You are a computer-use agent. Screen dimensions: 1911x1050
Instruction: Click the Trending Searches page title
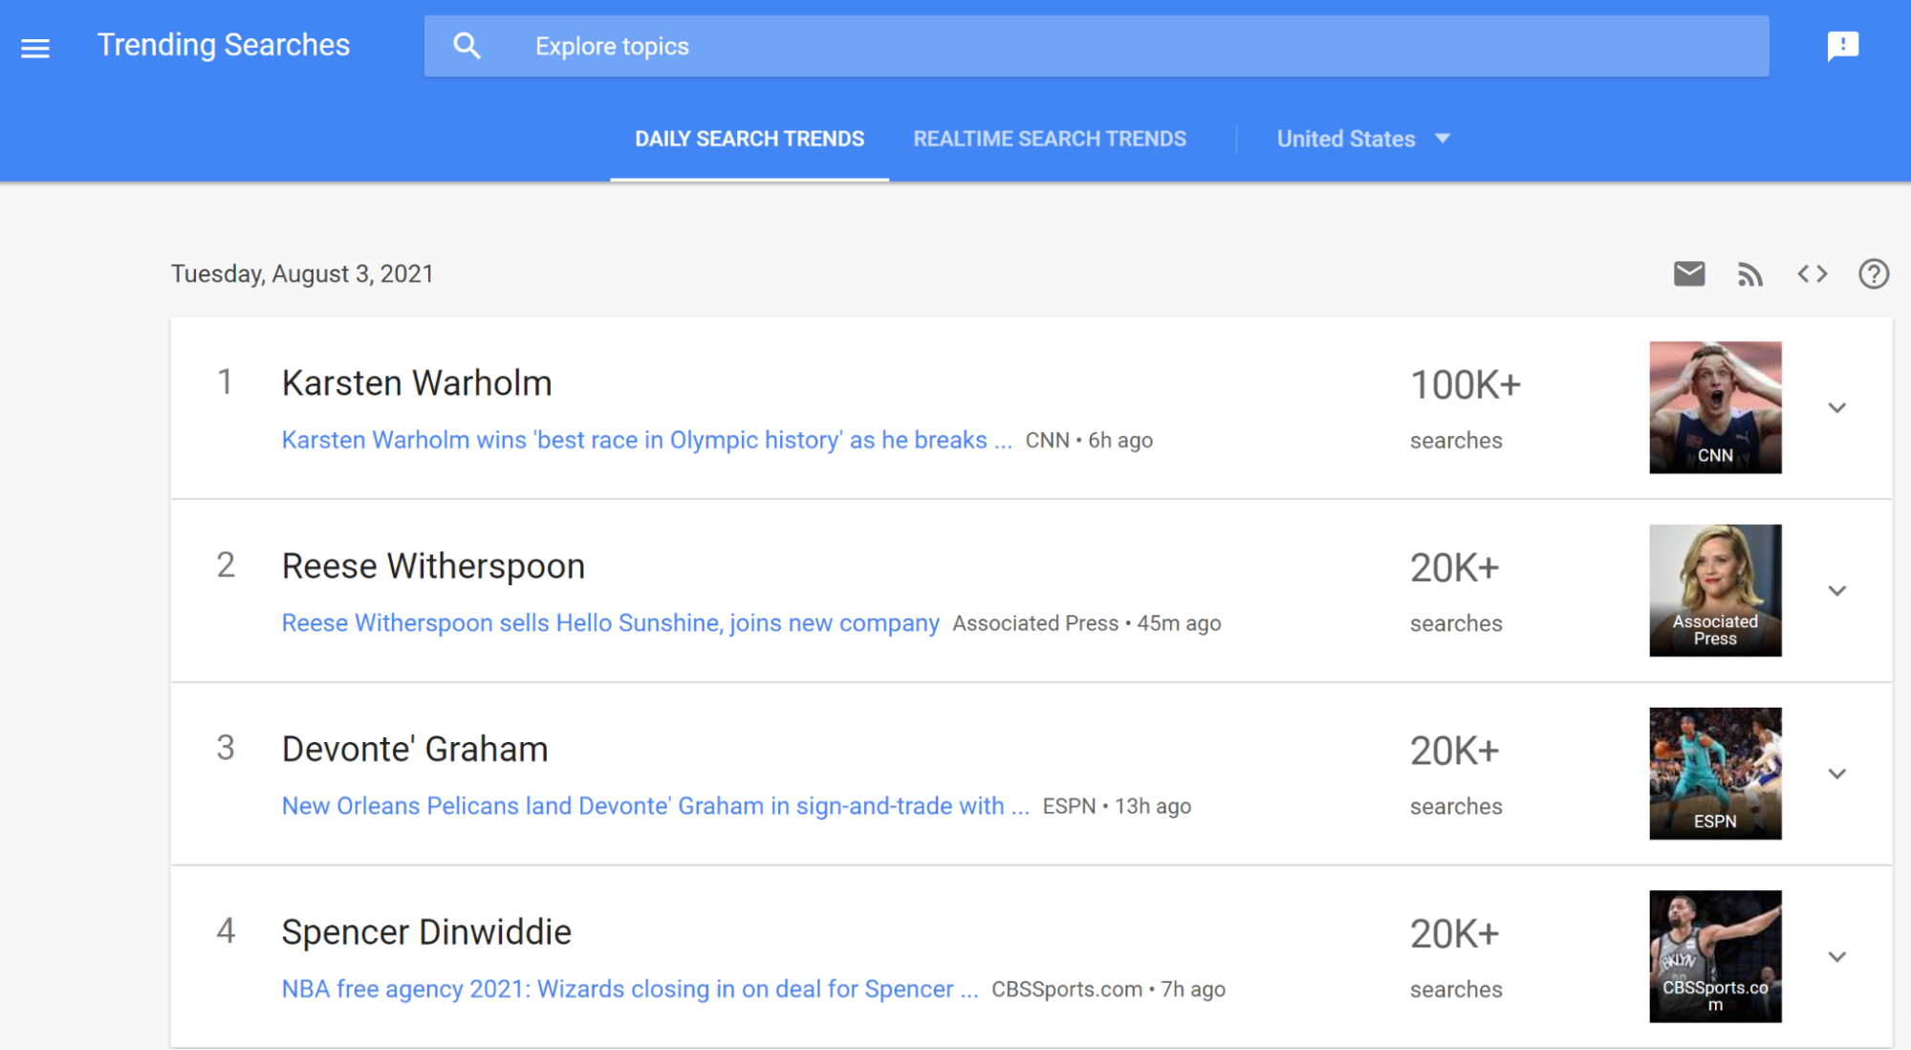point(224,45)
